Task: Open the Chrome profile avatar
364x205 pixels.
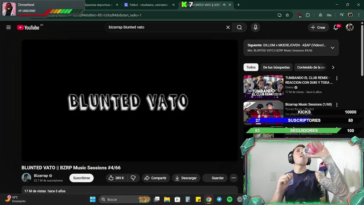Action: (x=350, y=15)
